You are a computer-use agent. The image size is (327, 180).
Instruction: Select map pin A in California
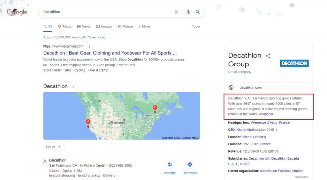(x=88, y=122)
